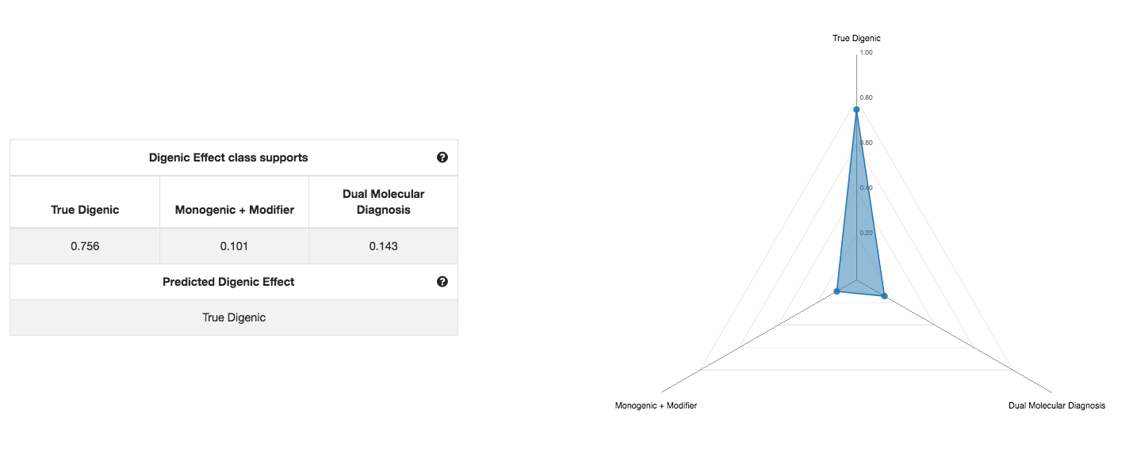This screenshot has width=1137, height=456.
Task: Select the Monogenic + Modifier column header
Action: 234,209
